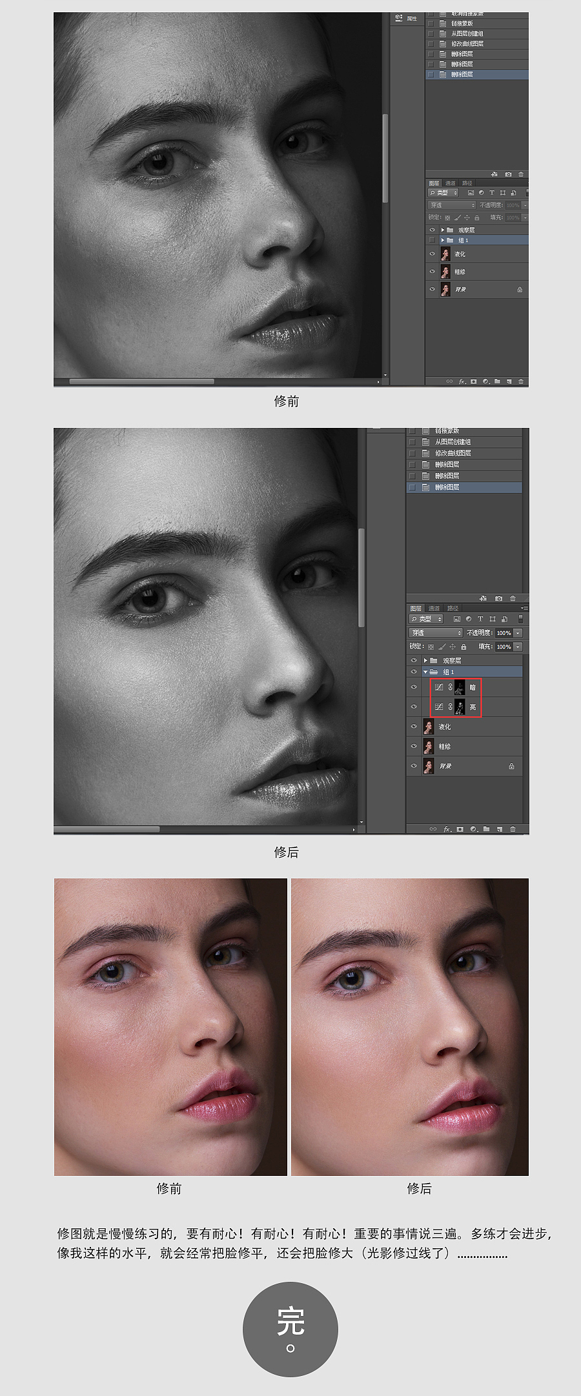Switch to 通道 tab in 修前 screenshot
The height and width of the screenshot is (1396, 581).
point(450,183)
